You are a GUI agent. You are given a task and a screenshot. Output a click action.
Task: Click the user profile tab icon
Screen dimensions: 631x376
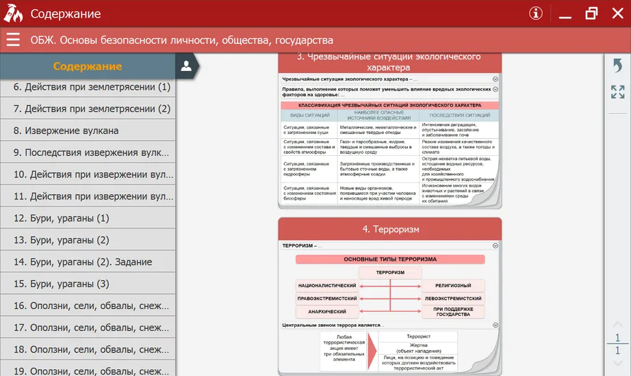point(185,66)
